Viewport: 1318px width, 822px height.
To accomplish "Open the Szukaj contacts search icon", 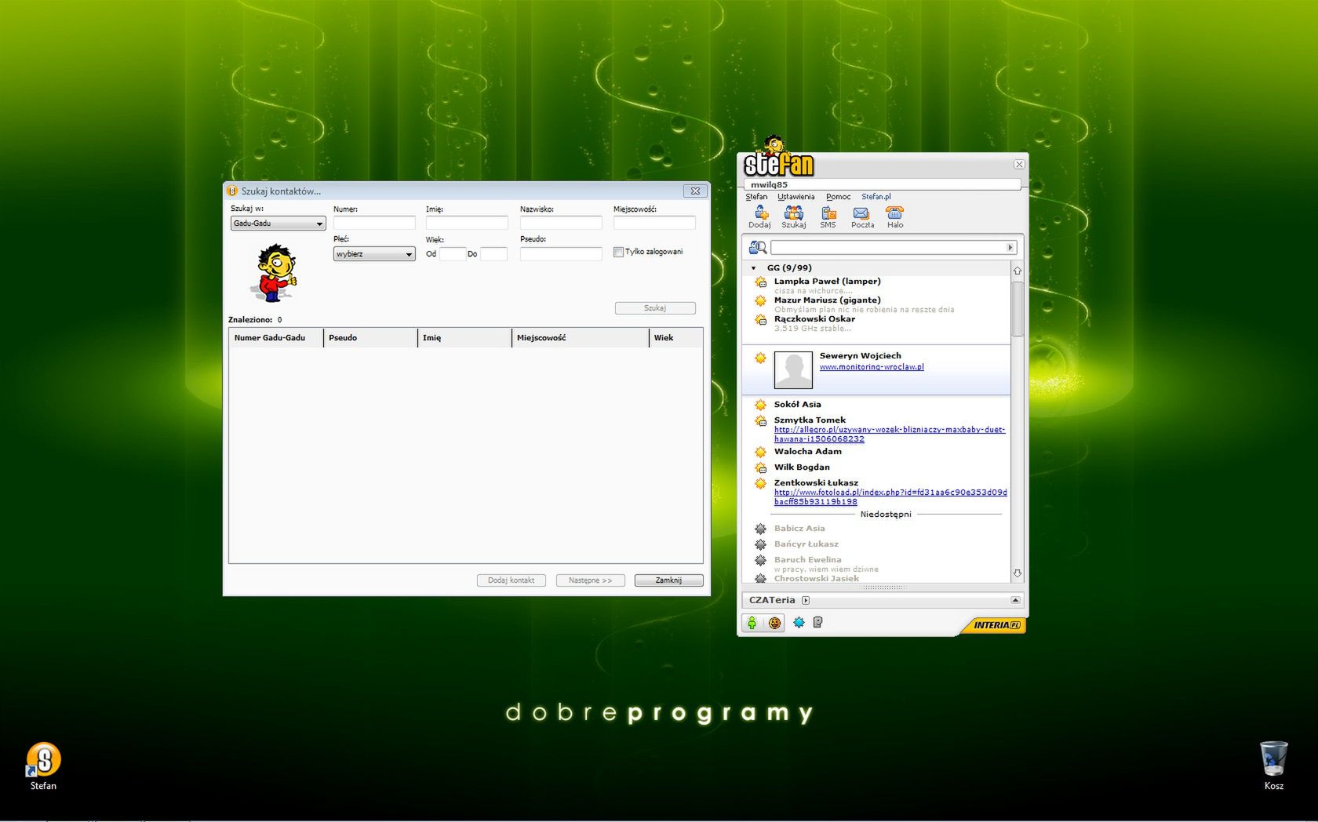I will [x=794, y=213].
